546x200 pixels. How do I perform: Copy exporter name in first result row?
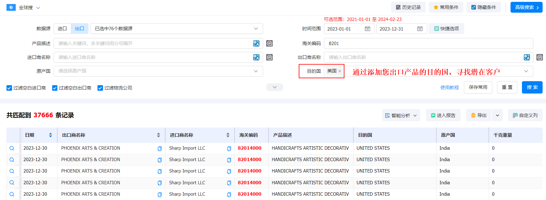159,148
